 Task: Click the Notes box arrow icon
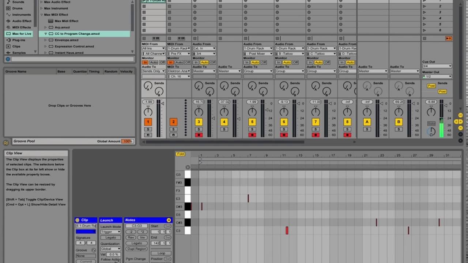[x=169, y=220]
